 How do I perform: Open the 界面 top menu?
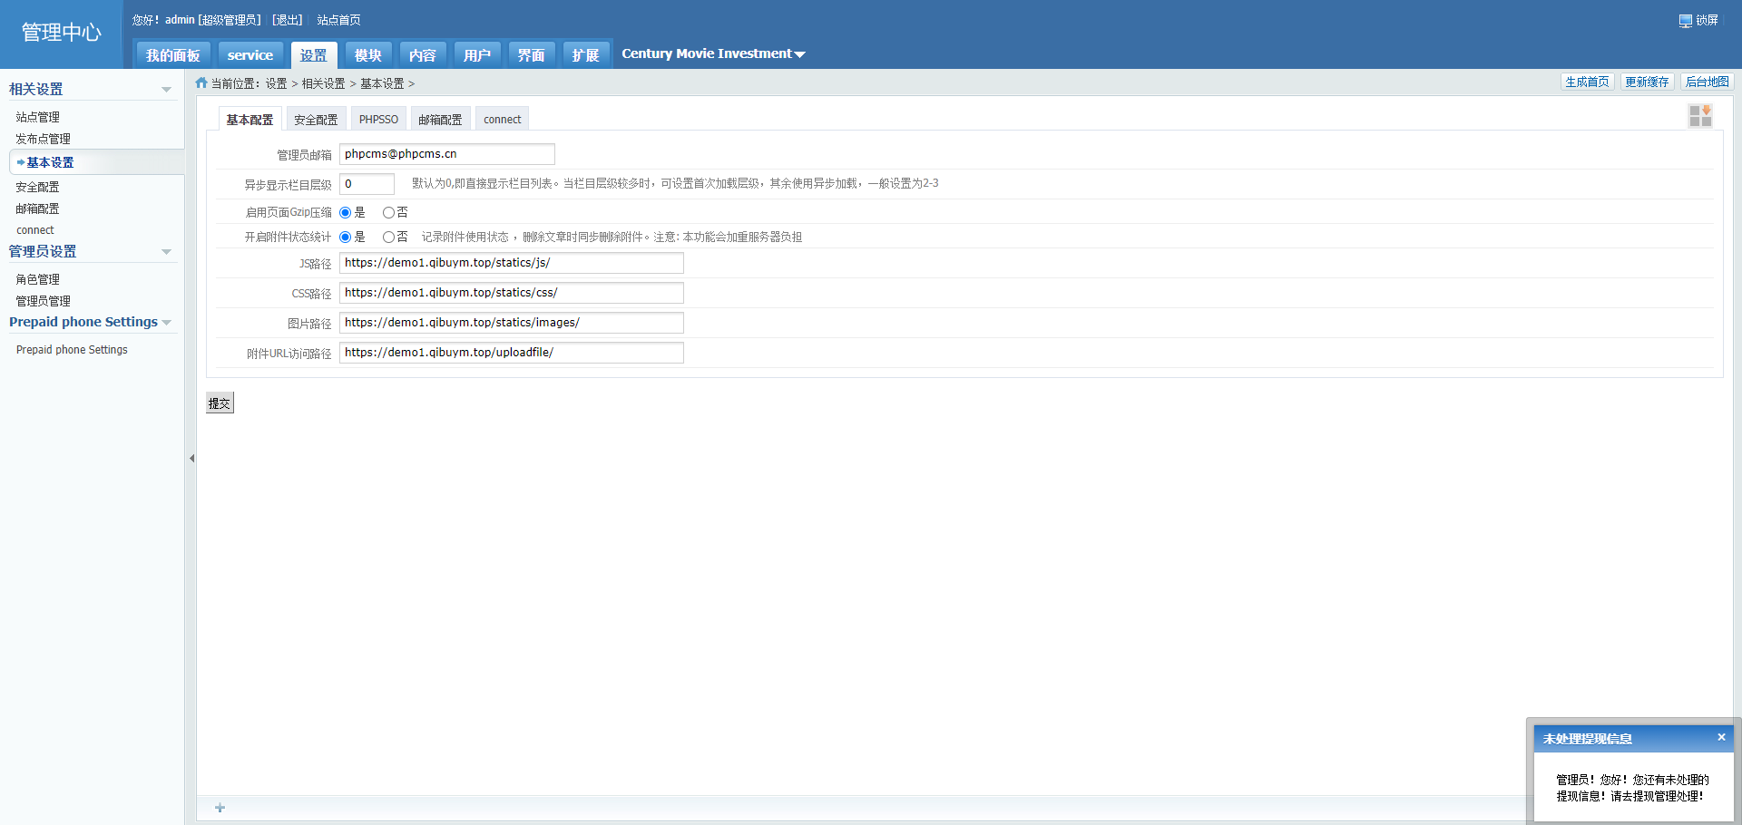point(532,55)
